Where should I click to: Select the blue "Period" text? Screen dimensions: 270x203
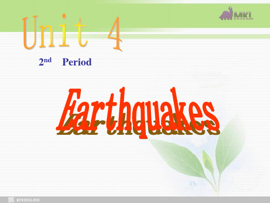[x=77, y=62]
